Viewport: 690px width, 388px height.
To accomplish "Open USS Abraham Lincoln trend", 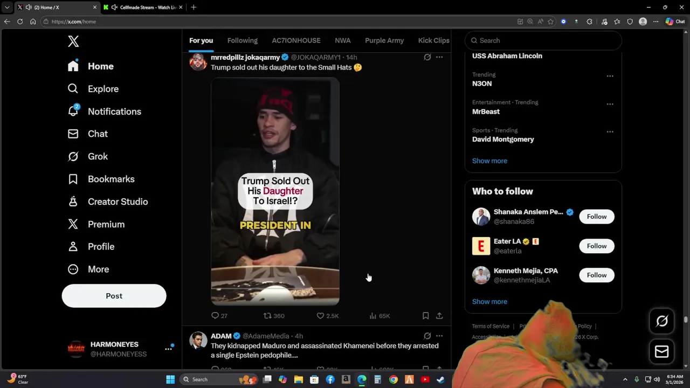I will (507, 56).
